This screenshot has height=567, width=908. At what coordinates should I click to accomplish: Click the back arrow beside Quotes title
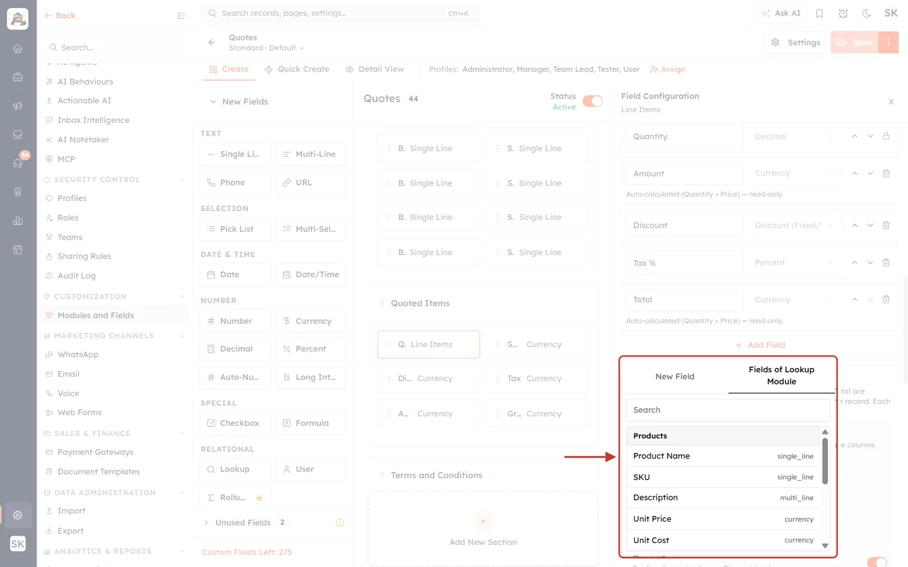(x=212, y=42)
